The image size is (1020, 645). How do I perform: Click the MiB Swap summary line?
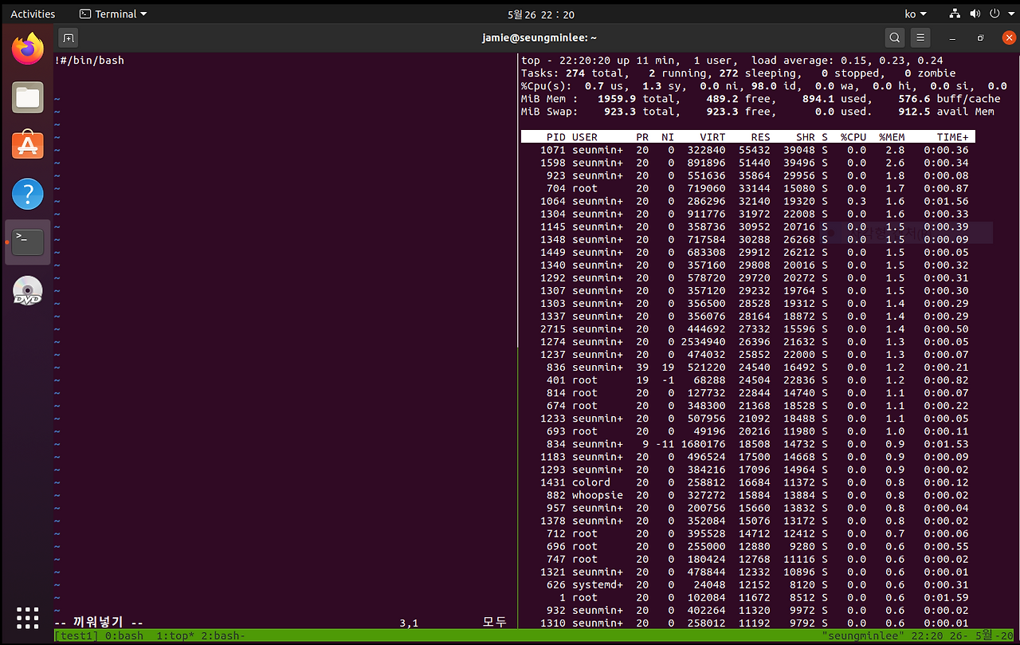[758, 112]
